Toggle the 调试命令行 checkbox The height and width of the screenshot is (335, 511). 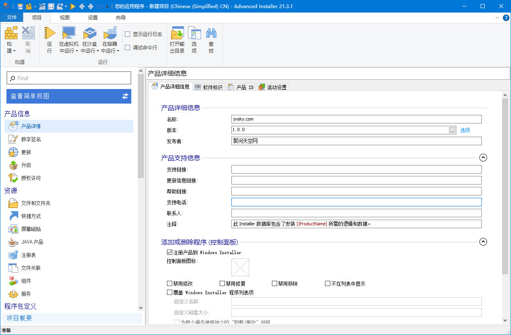128,47
